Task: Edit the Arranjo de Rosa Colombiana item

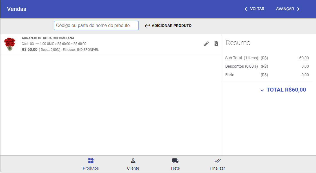Action: (206, 44)
